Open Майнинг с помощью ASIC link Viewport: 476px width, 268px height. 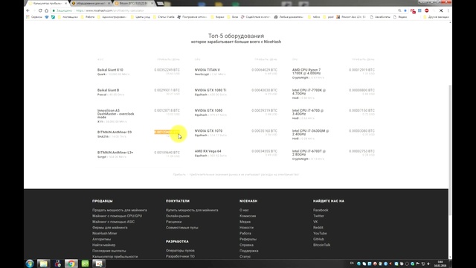click(114, 222)
